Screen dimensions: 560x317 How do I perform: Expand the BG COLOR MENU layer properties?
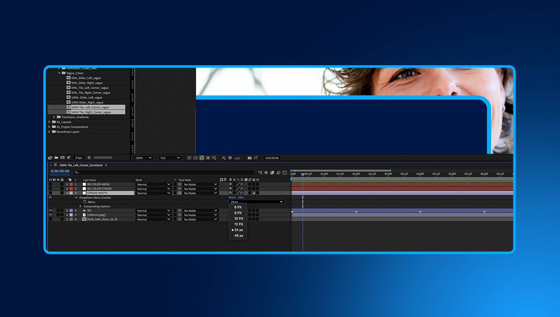pyautogui.click(x=67, y=184)
